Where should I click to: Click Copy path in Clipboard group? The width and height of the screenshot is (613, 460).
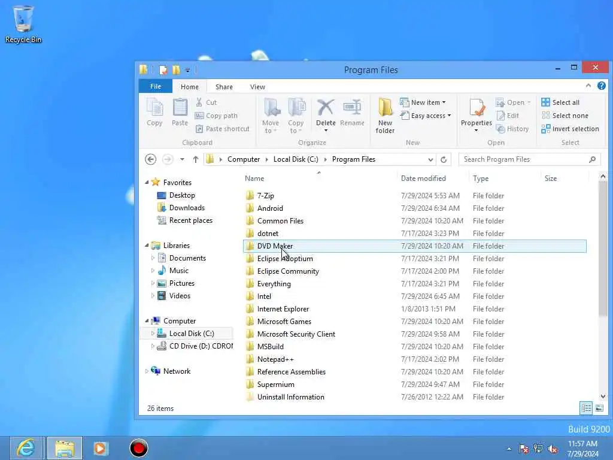(x=216, y=116)
